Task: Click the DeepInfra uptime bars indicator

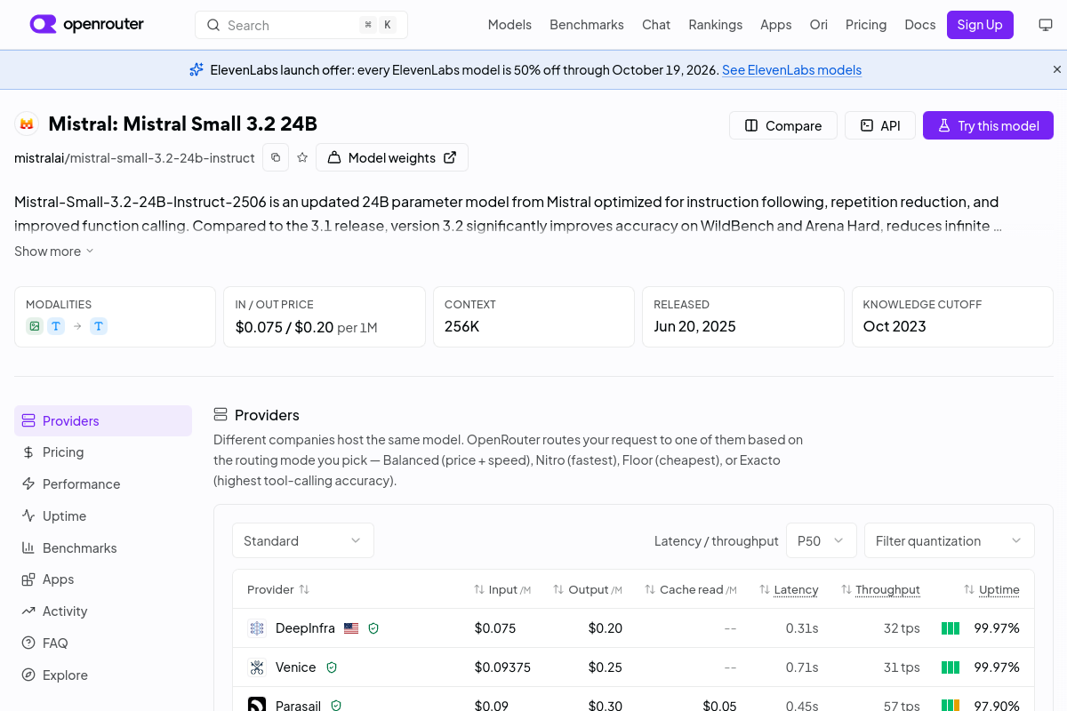Action: tap(951, 628)
